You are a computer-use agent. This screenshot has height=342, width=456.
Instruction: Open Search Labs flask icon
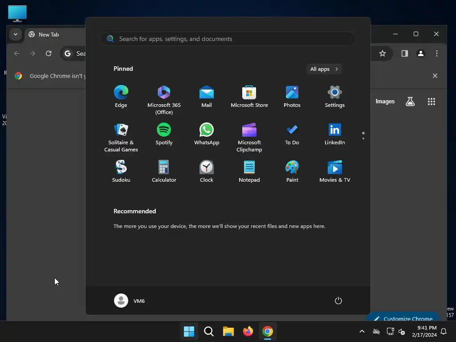pos(410,101)
